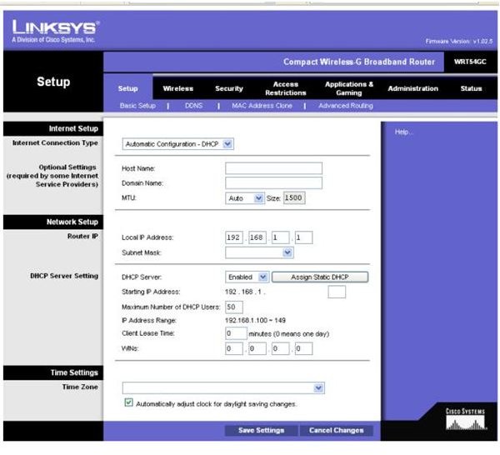Open the Administration tab

pyautogui.click(x=413, y=88)
